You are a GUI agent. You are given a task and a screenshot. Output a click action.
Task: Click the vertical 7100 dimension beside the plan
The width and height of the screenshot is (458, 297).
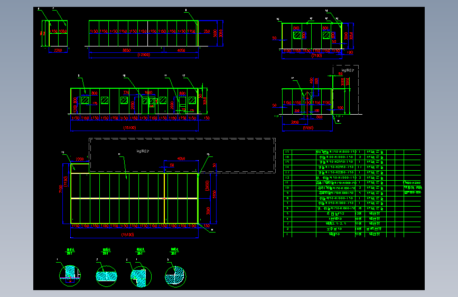(x=61, y=189)
